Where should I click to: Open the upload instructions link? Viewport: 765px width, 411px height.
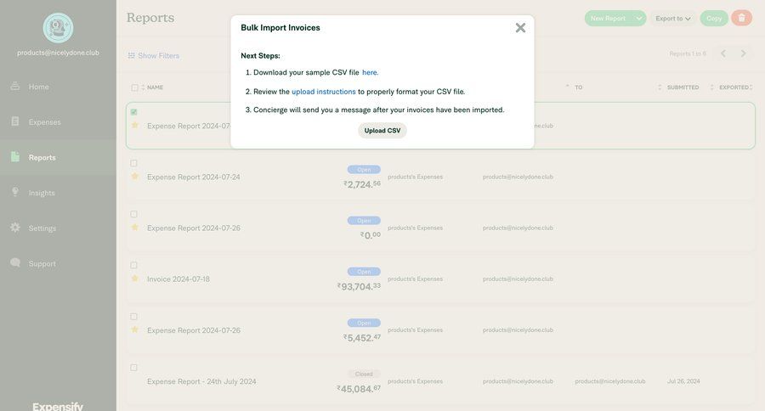click(x=324, y=92)
